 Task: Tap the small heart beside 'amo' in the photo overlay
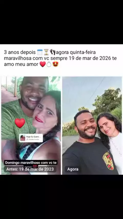(35, 166)
